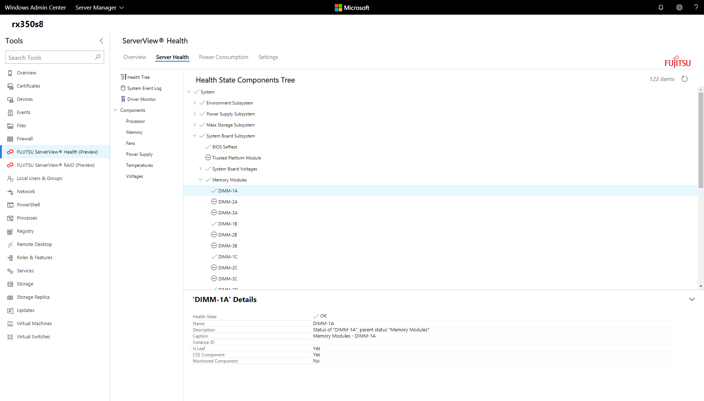Select the Power Consumption tab
This screenshot has width=704, height=401.
[223, 57]
